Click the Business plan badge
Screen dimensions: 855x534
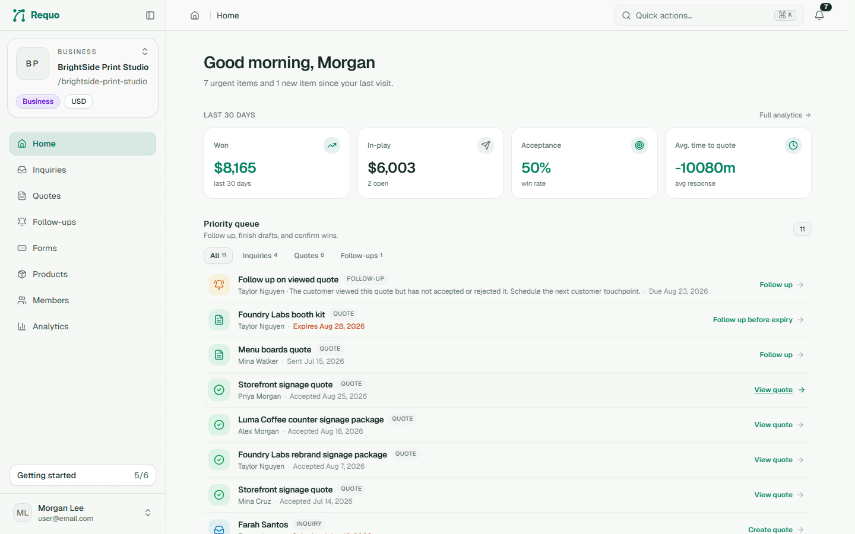click(x=38, y=101)
